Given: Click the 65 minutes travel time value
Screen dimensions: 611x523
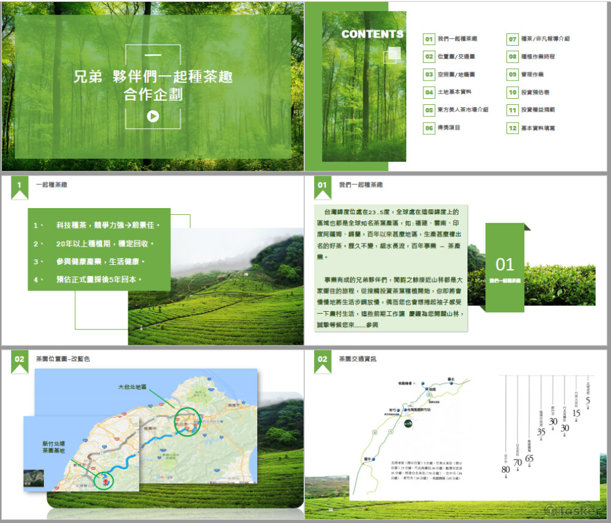Looking at the screenshot, I should click(529, 458).
